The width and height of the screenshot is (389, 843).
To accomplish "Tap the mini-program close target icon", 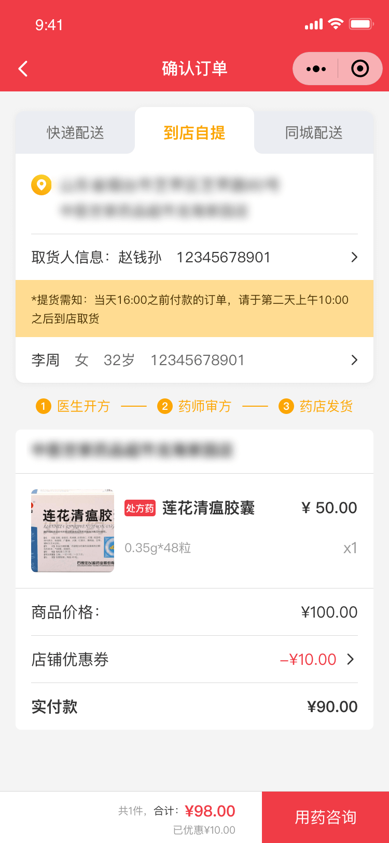I will [360, 69].
